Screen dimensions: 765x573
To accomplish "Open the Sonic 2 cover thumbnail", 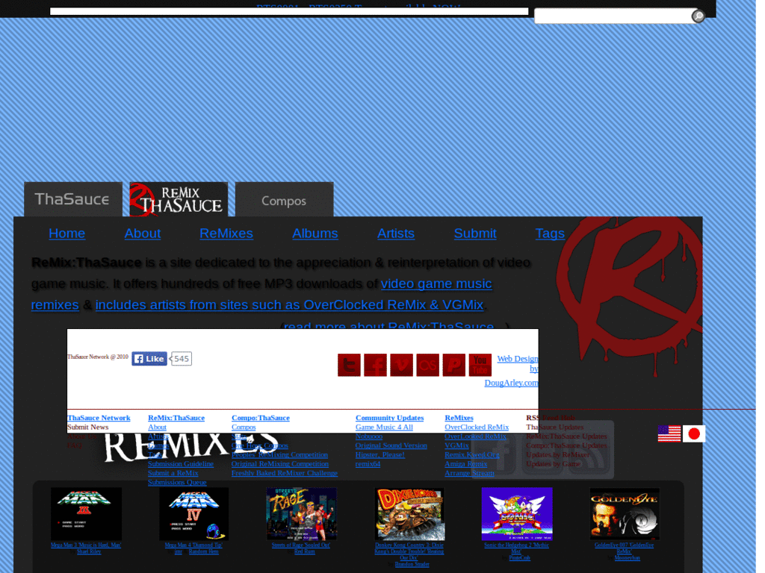I will pos(517,513).
